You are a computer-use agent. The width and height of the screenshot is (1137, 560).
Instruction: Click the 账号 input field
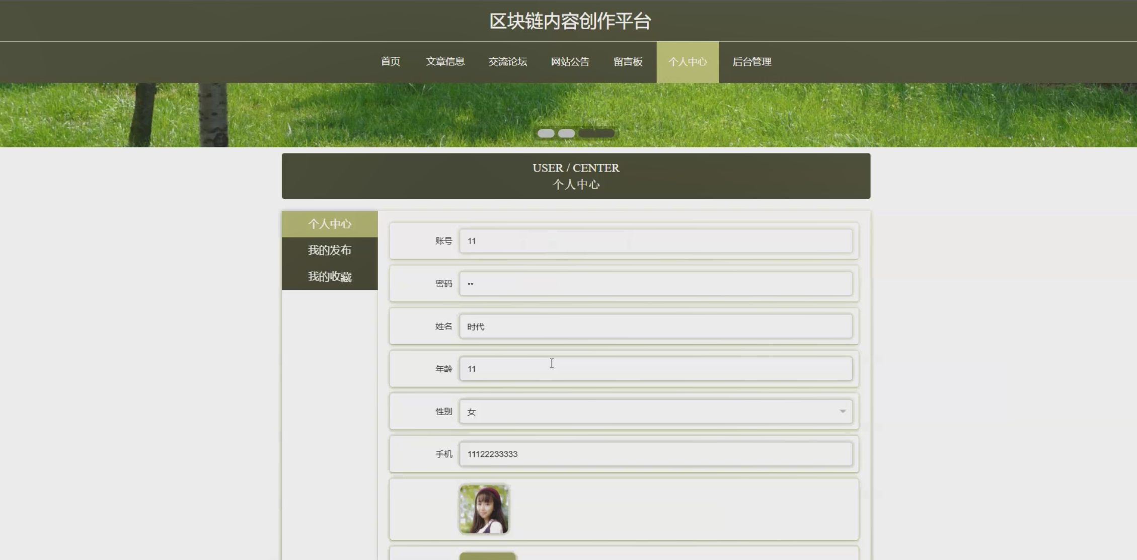click(656, 241)
